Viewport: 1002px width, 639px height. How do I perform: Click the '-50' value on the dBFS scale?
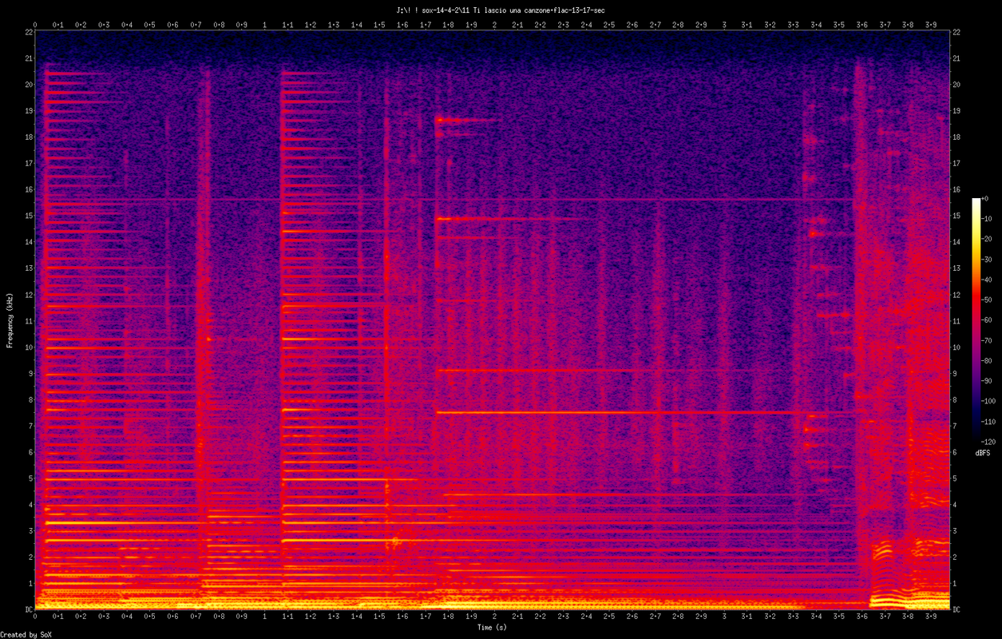coord(986,300)
